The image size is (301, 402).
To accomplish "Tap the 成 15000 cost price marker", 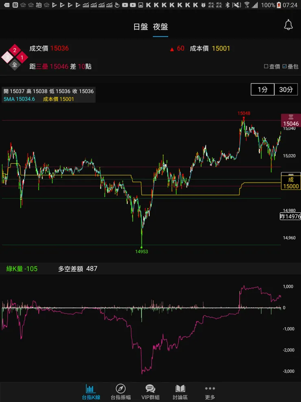I will pos(291,183).
